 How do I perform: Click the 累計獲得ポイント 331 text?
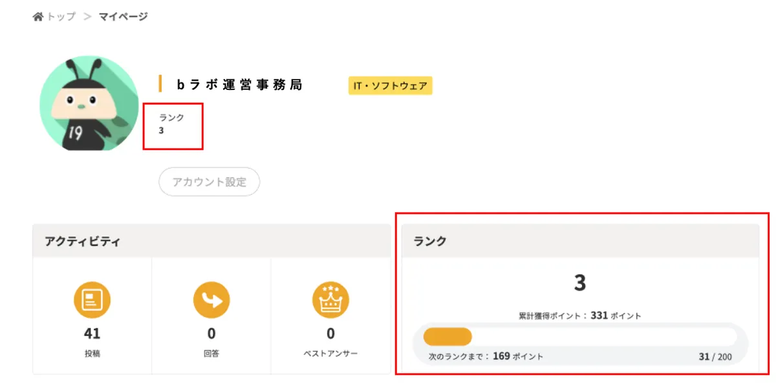tap(580, 316)
